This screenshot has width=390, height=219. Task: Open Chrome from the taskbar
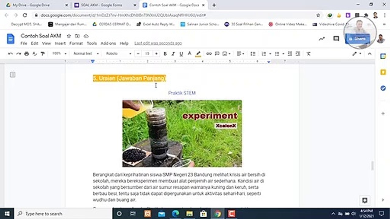[217, 214]
